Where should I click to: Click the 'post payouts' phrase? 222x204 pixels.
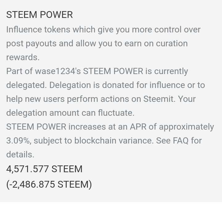31,44
